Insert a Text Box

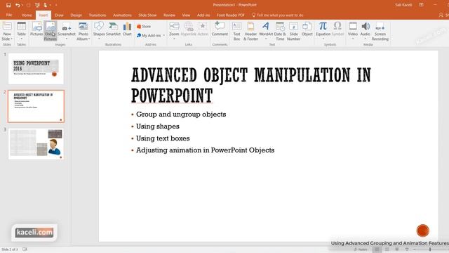pos(236,31)
